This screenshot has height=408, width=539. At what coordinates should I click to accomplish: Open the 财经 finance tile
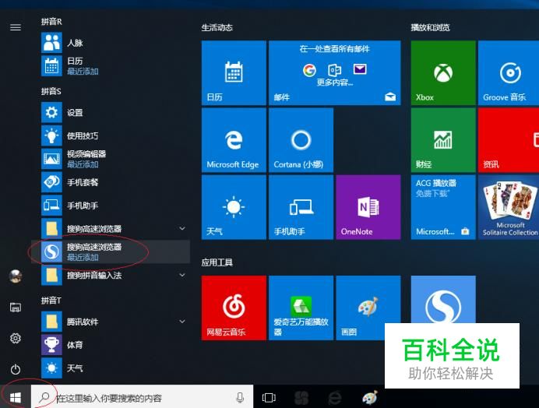[x=443, y=140]
